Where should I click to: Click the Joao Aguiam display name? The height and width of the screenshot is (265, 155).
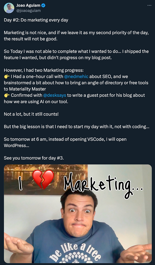28,5
